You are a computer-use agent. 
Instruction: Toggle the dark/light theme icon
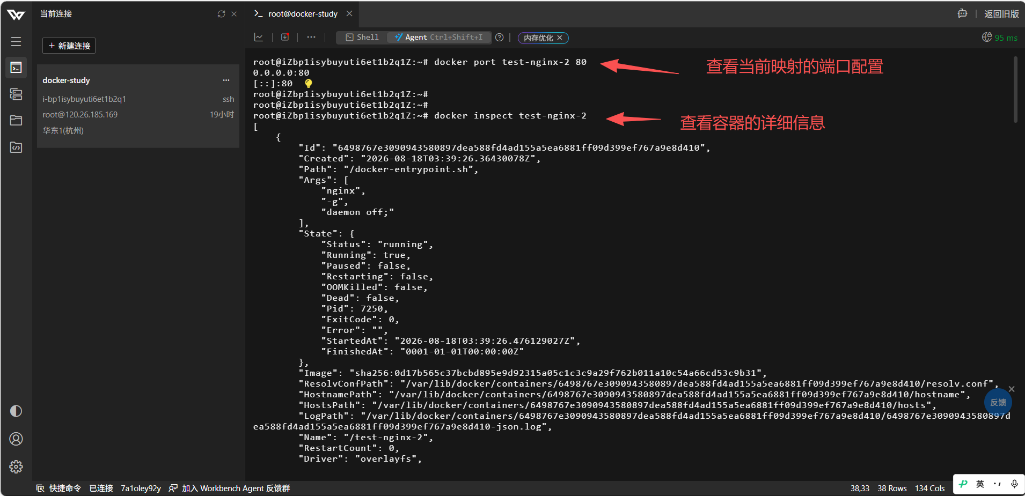pyautogui.click(x=16, y=411)
